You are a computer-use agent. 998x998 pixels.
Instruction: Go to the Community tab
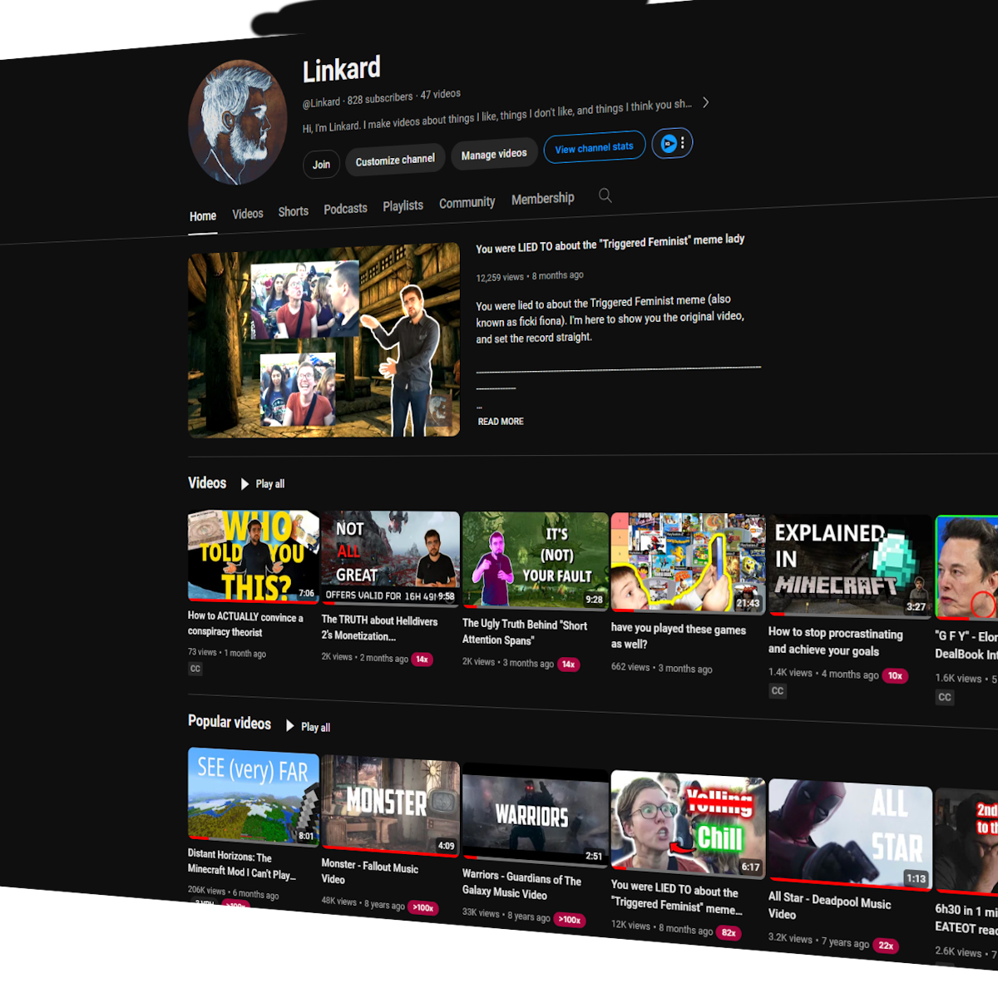tap(467, 202)
